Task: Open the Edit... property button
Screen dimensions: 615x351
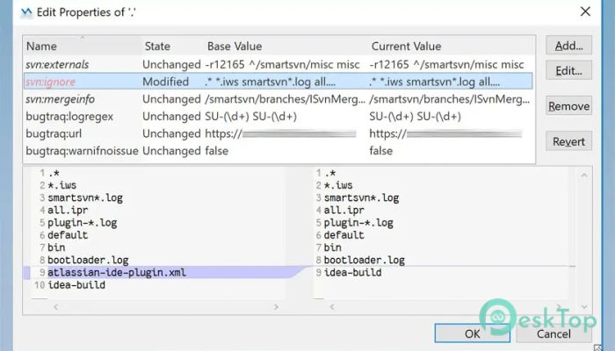Action: [568, 70]
